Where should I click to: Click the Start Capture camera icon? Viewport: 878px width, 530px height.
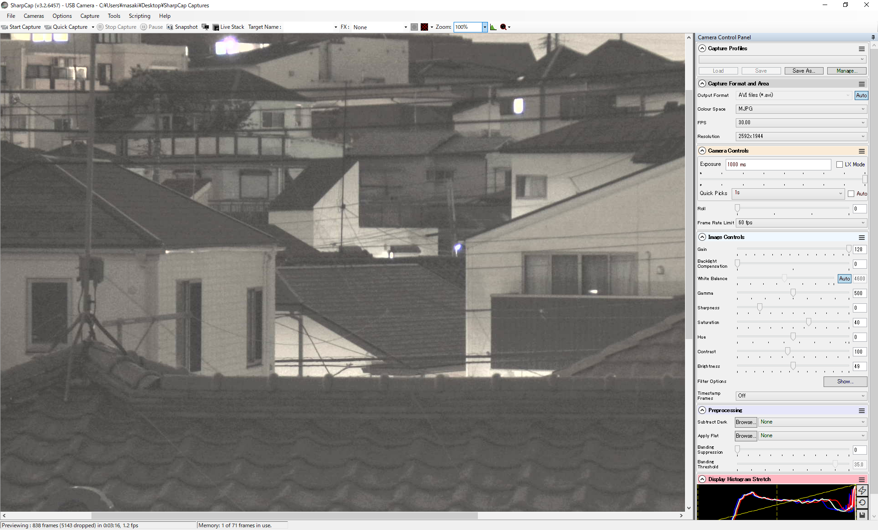[x=5, y=27]
